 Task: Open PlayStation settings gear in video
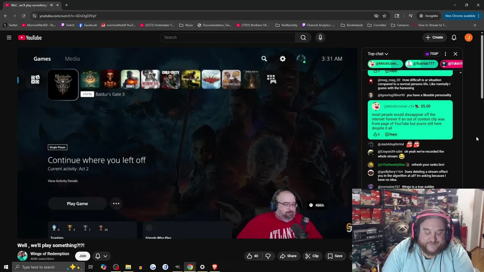(x=282, y=59)
